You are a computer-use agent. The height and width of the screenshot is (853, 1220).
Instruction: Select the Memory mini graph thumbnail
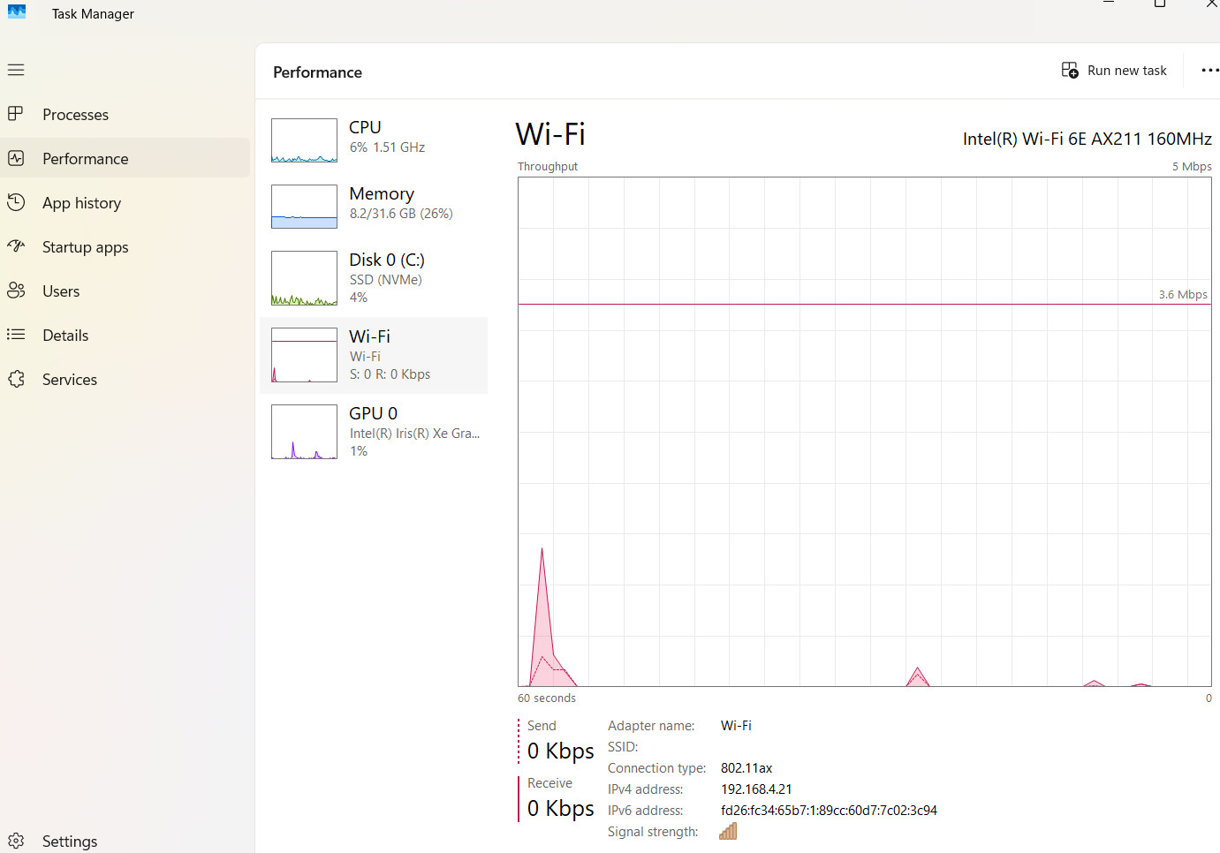pos(304,207)
